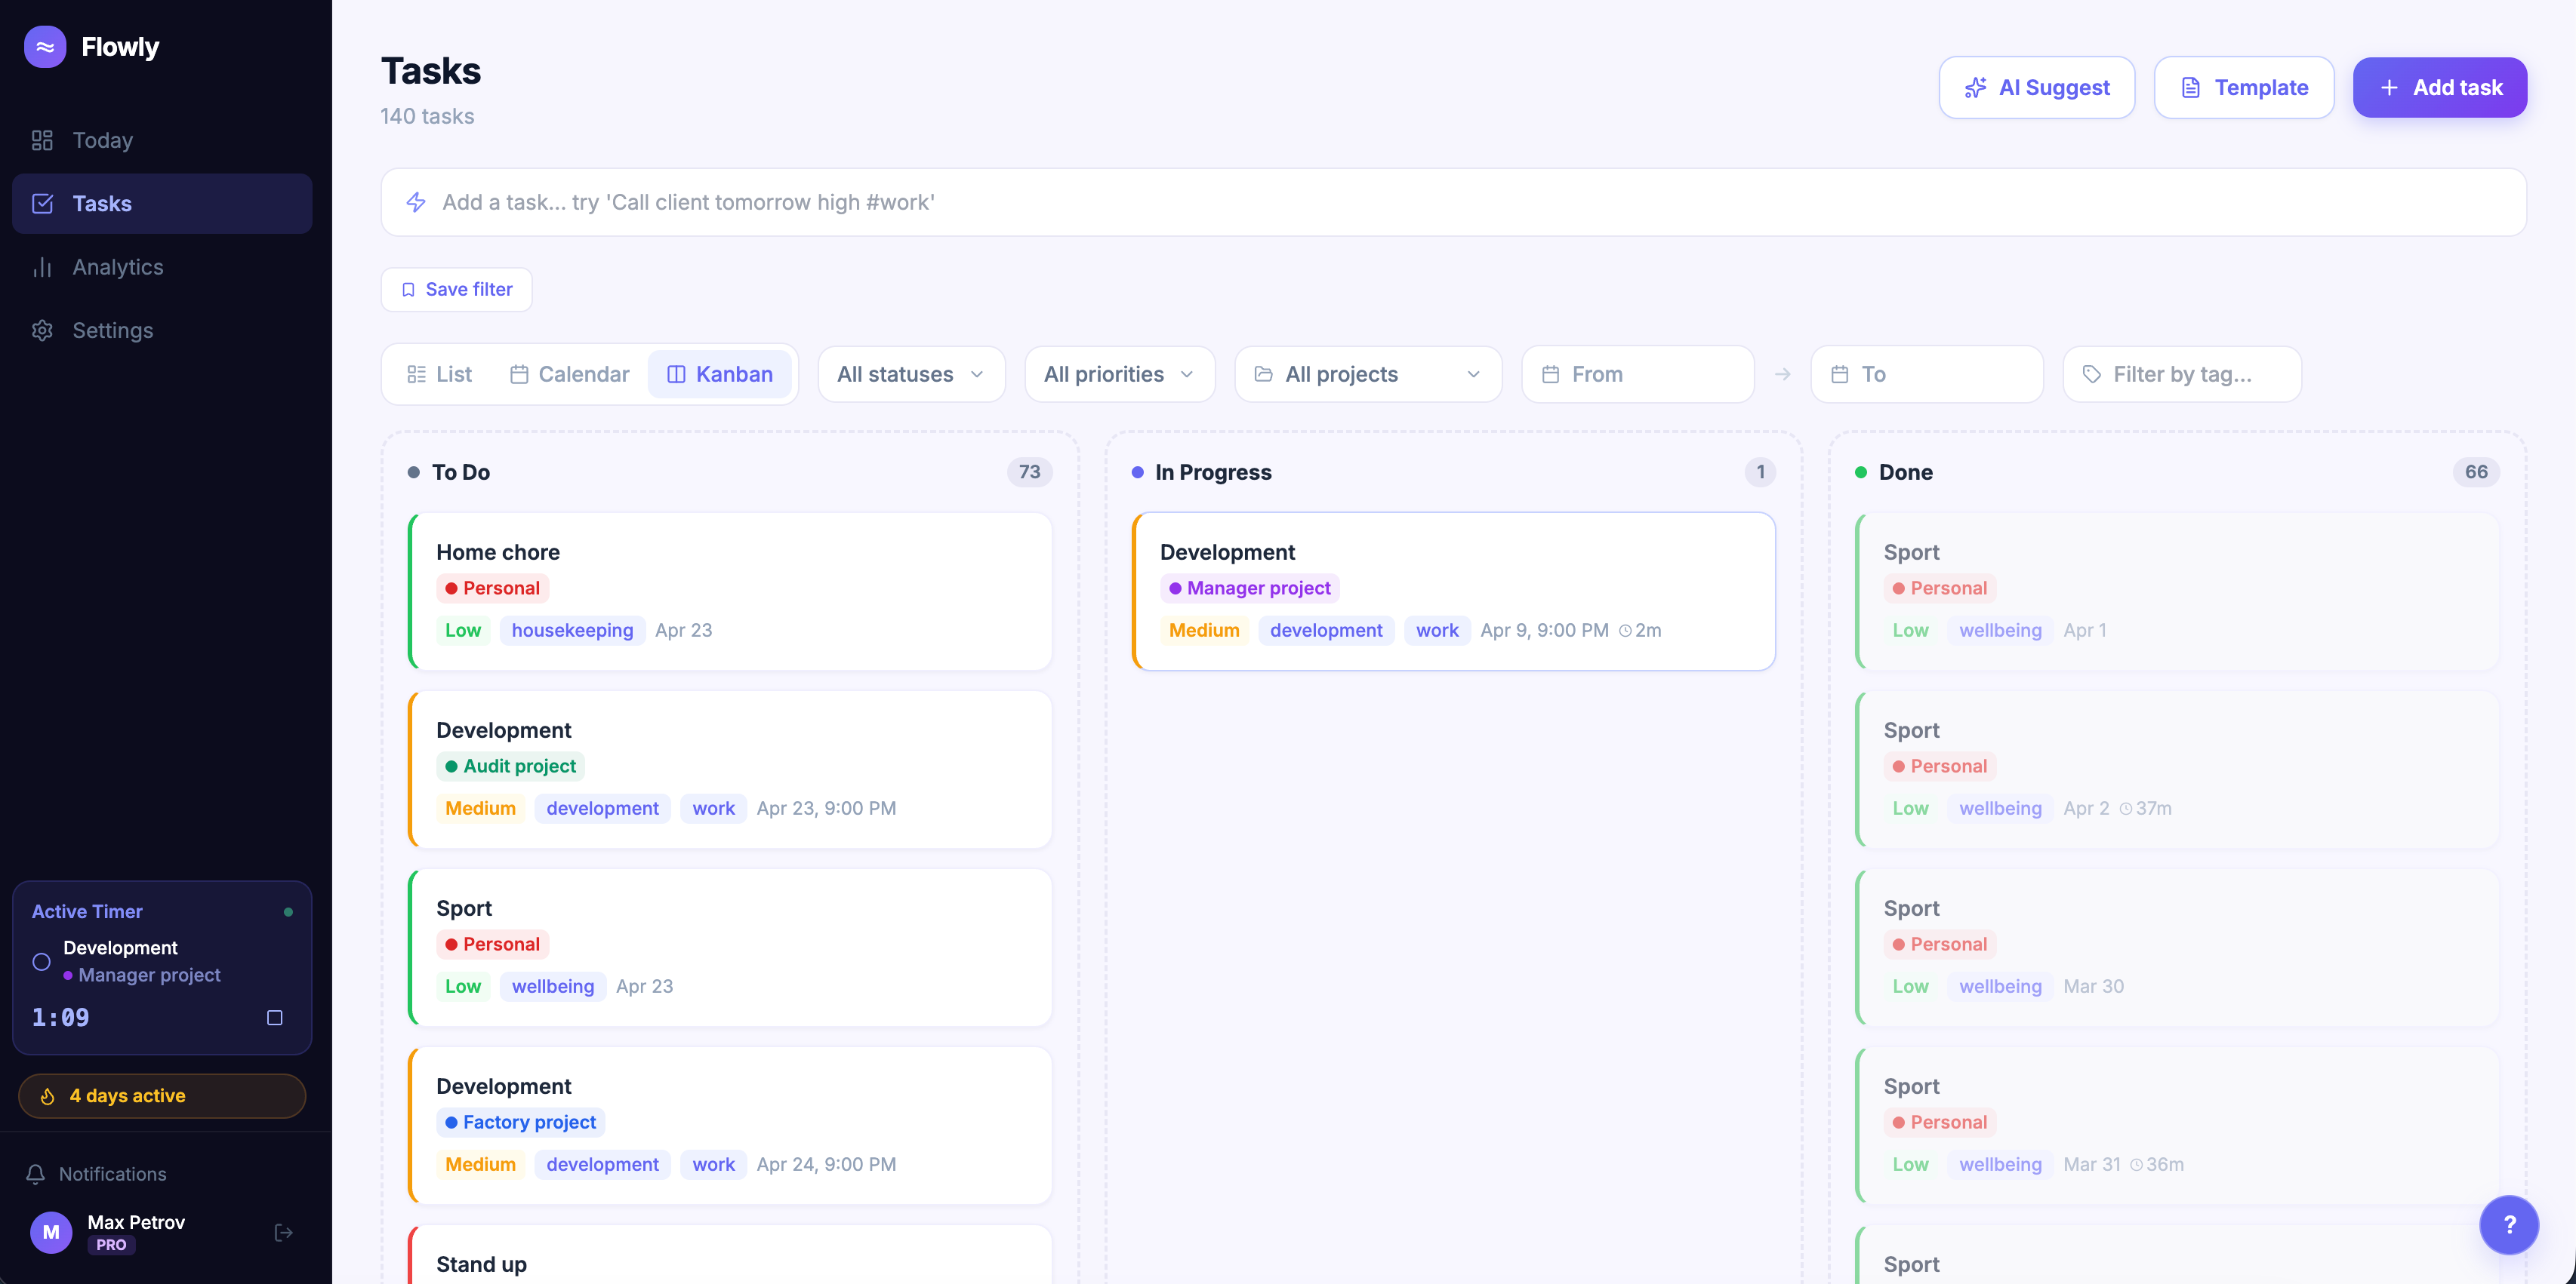Viewport: 2576px width, 1284px height.
Task: Switch to the Calendar view
Action: coord(570,373)
